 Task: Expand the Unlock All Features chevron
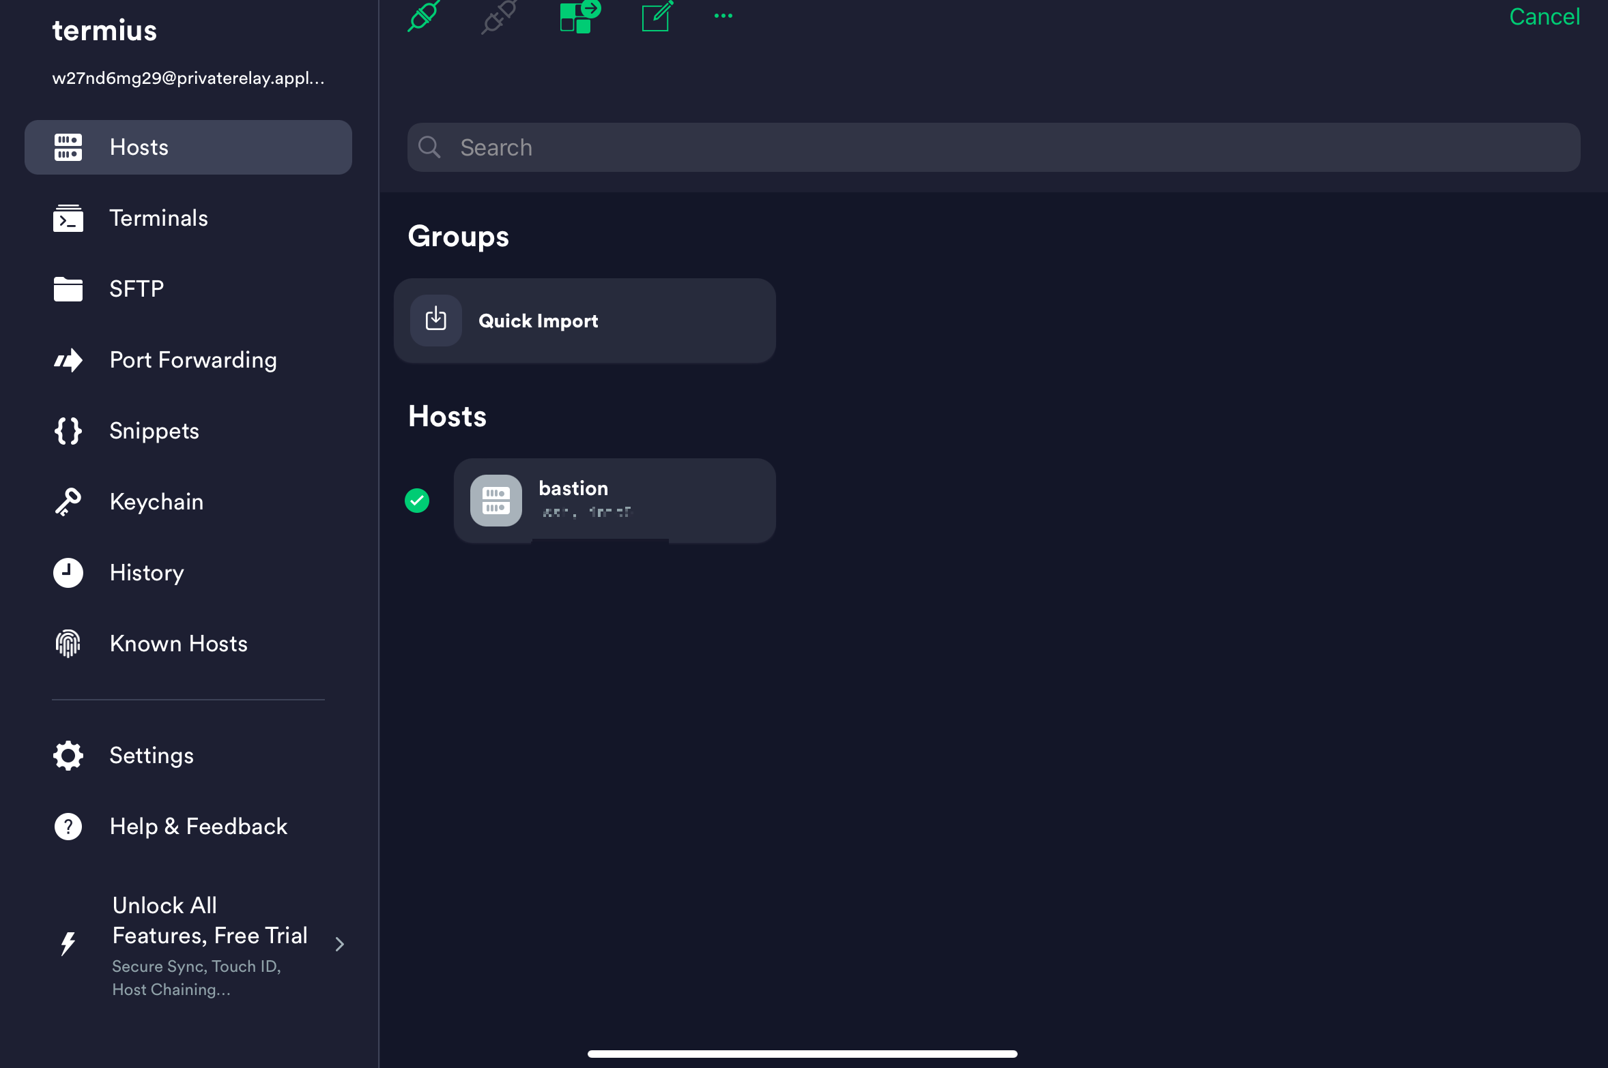coord(340,944)
